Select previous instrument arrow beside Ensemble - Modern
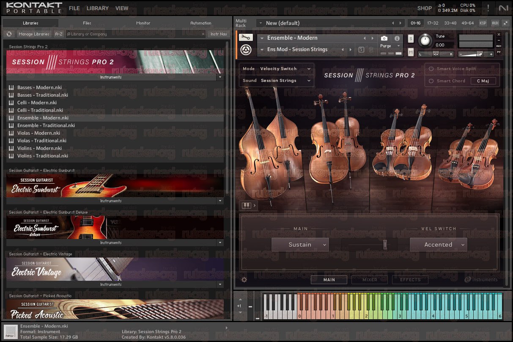Image resolution: width=513 pixels, height=342 pixels. coord(365,38)
